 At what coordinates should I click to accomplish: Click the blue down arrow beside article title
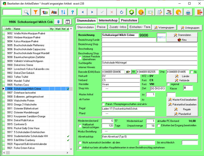coord(58,22)
